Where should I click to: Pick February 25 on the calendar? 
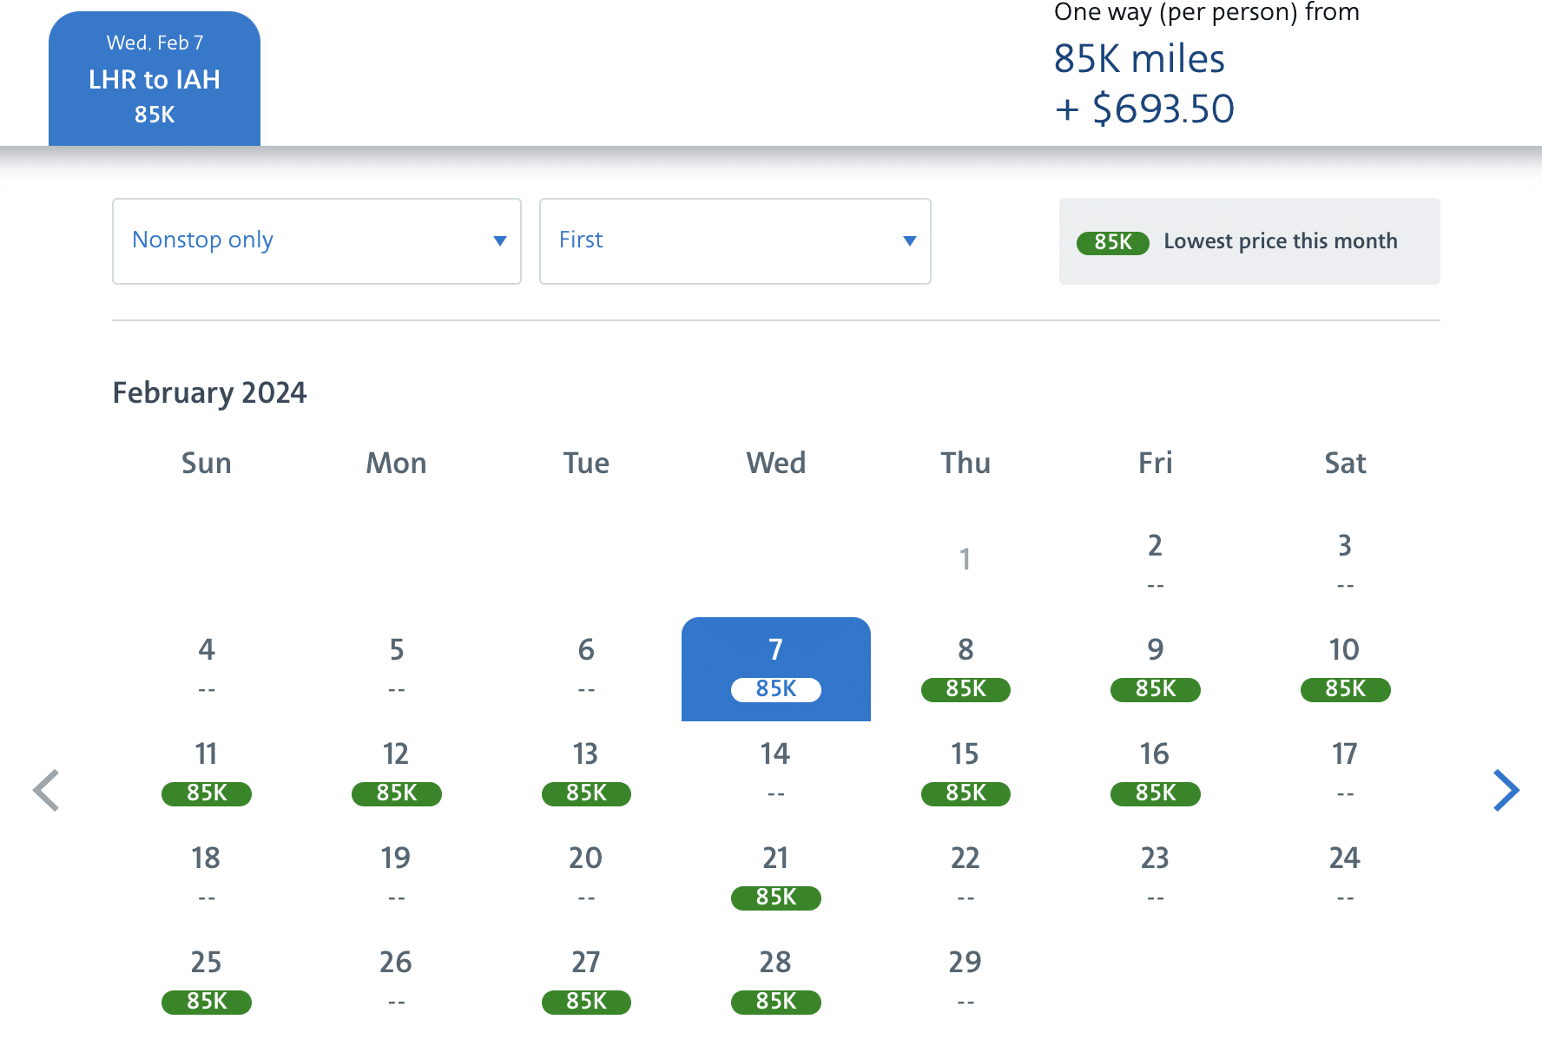(x=207, y=982)
